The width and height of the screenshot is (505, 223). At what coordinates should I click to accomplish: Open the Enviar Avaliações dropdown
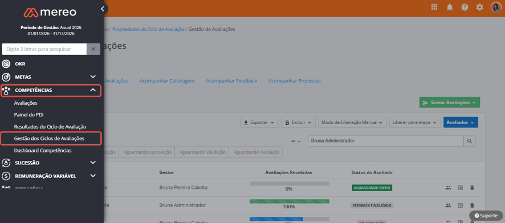coord(450,102)
